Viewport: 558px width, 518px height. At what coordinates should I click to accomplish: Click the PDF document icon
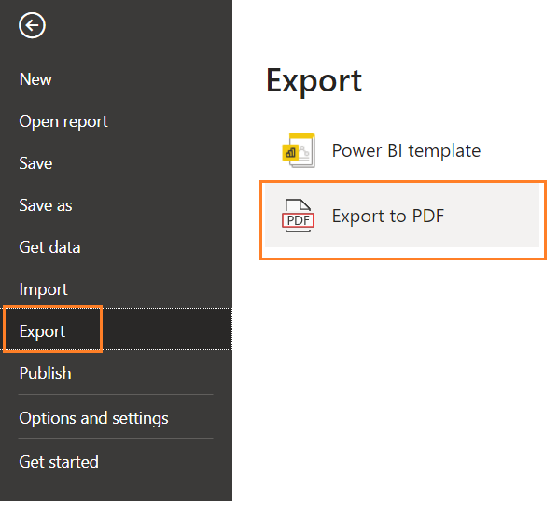pos(298,216)
